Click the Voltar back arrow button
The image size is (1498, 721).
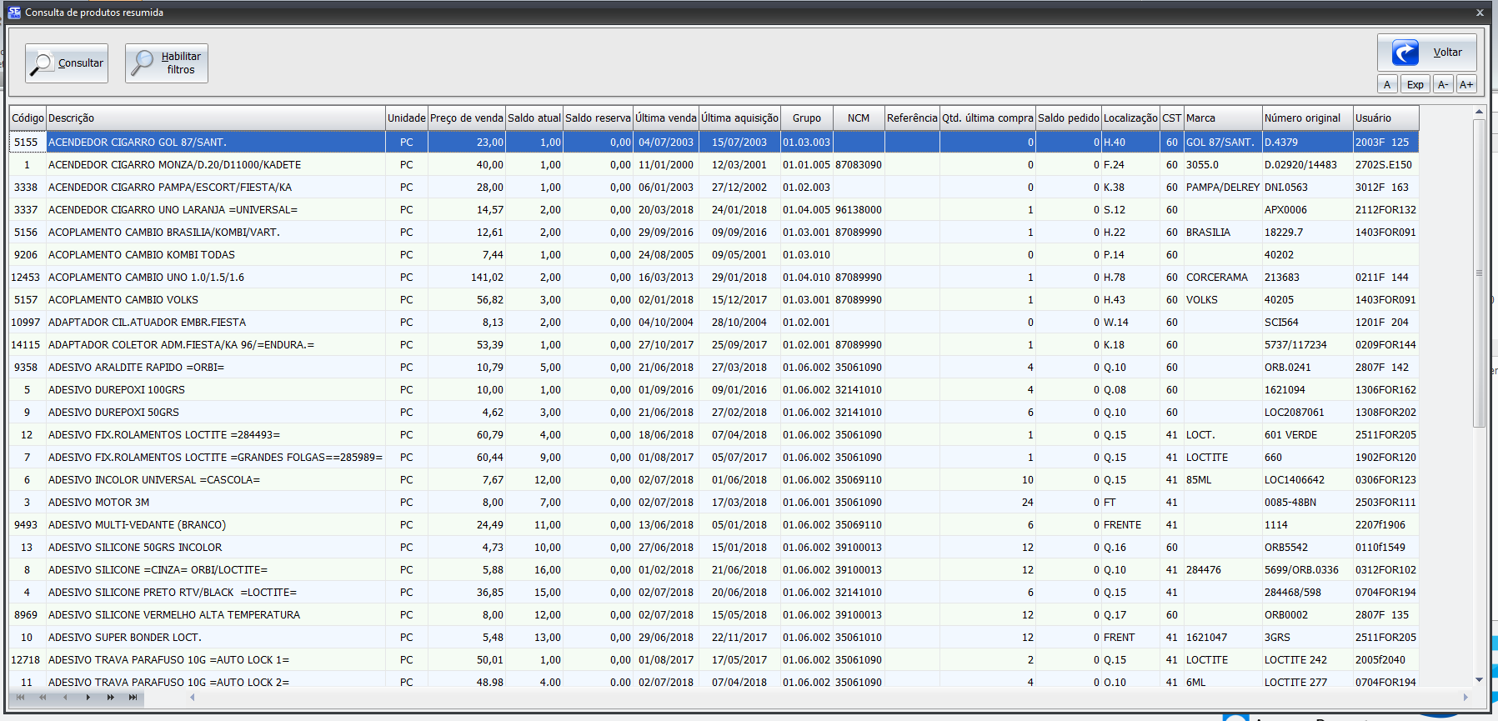click(1426, 53)
